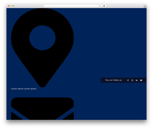Screen dimensions: 153x129
Task: Click the first 'Lorem ipsum' phrase
Action: pyautogui.click(x=17, y=89)
